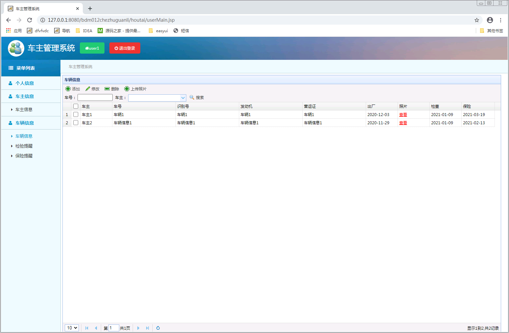Go to last page in pager
Viewport: 509px width, 333px height.
pos(148,328)
